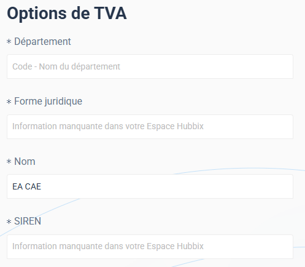Screen dimensions: 305x267
Task: Open the Département combo box
Action: 150,66
